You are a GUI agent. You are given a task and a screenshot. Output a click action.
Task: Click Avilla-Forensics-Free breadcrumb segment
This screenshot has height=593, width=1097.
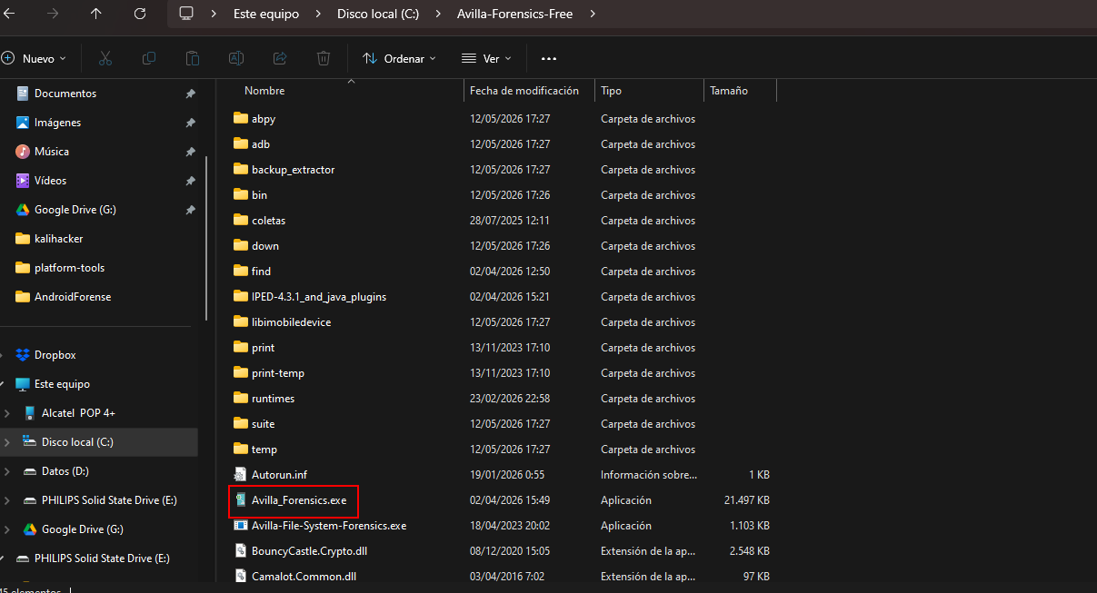[x=515, y=14]
